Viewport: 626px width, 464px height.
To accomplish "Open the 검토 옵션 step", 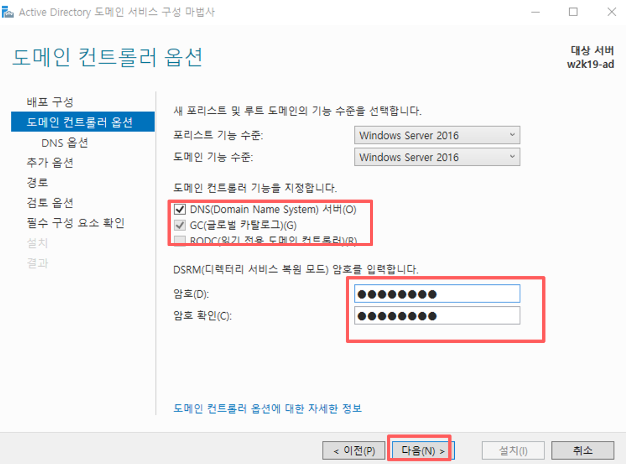I will [50, 202].
